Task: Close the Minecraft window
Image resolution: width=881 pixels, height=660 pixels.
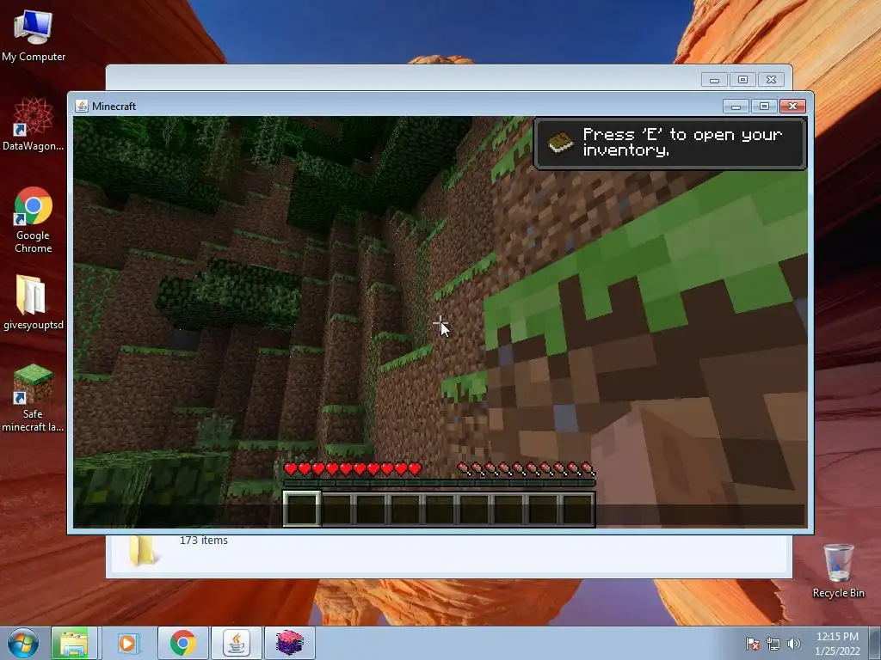Action: pos(792,106)
